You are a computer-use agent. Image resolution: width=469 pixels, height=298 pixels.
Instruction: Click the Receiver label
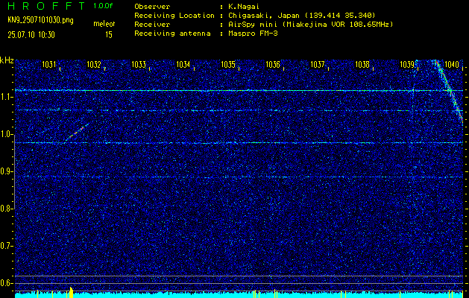(152, 24)
